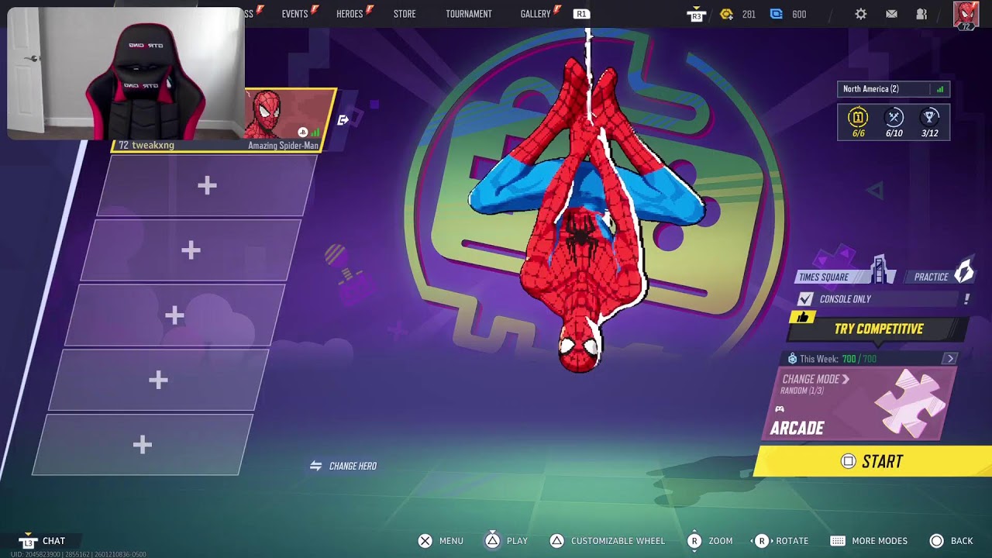Click the thumbs-up recommendation badge
This screenshot has width=992, height=558.
click(x=802, y=317)
